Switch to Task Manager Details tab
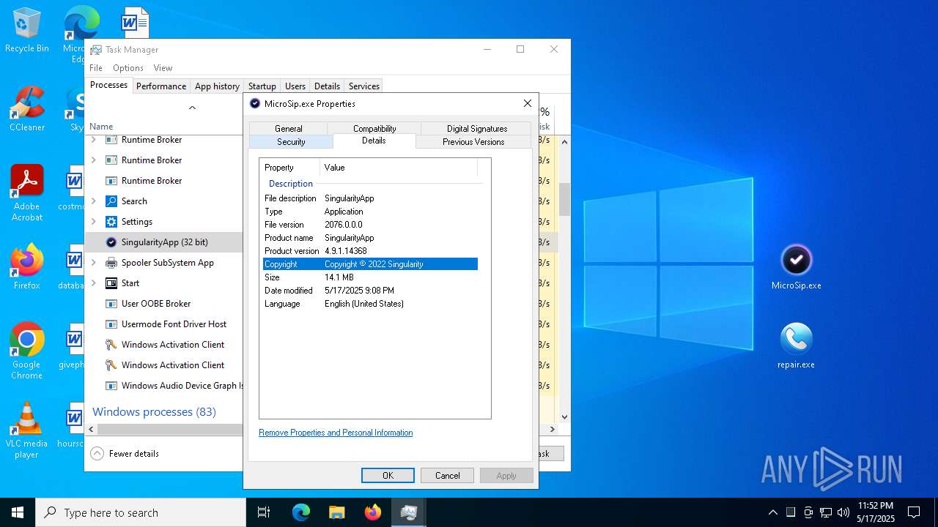Image resolution: width=938 pixels, height=527 pixels. (x=327, y=86)
